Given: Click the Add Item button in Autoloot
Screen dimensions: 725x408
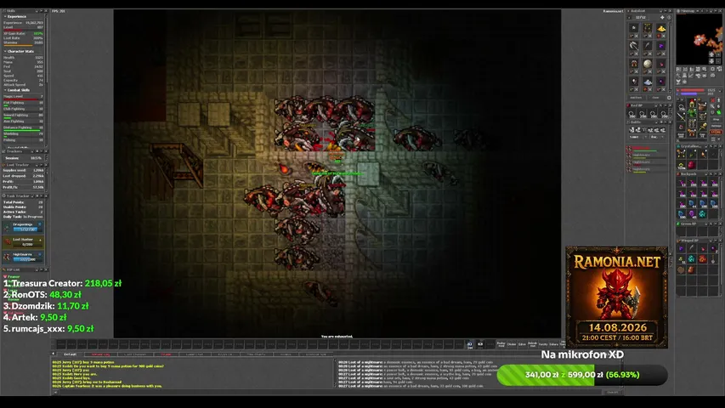Looking at the screenshot, I should point(637,98).
